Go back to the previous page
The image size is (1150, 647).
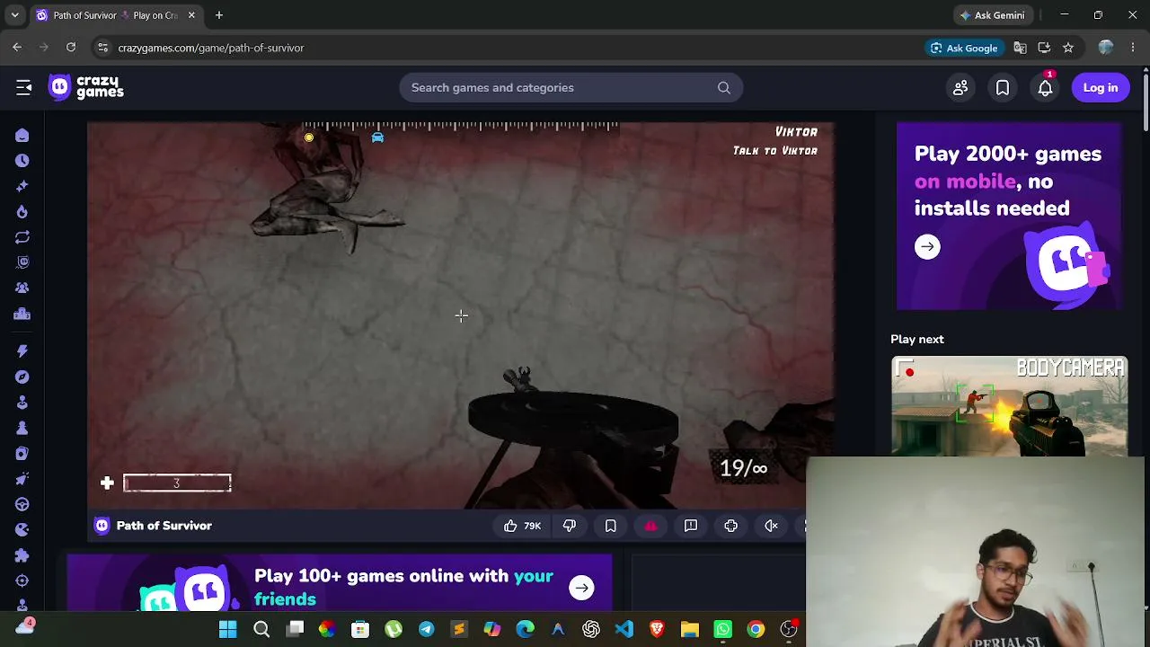tap(17, 48)
